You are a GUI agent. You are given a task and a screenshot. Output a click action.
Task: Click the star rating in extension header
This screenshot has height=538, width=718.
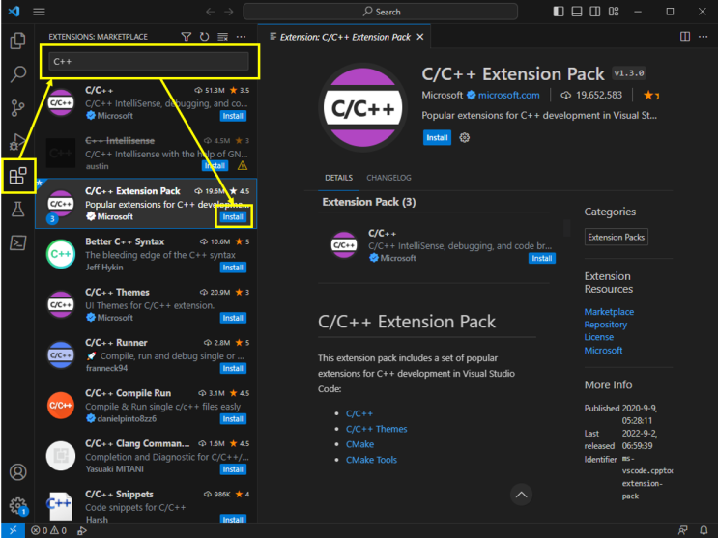tap(651, 96)
